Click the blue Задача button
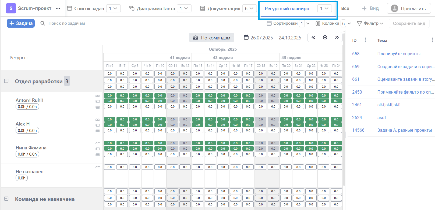The height and width of the screenshot is (210, 435). pos(21,23)
